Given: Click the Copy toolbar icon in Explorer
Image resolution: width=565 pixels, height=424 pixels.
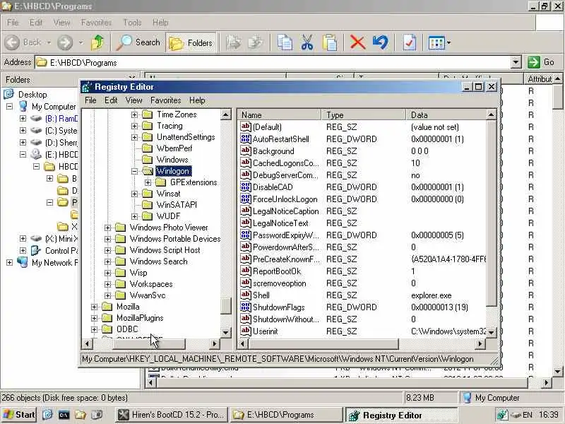Looking at the screenshot, I should pos(285,42).
